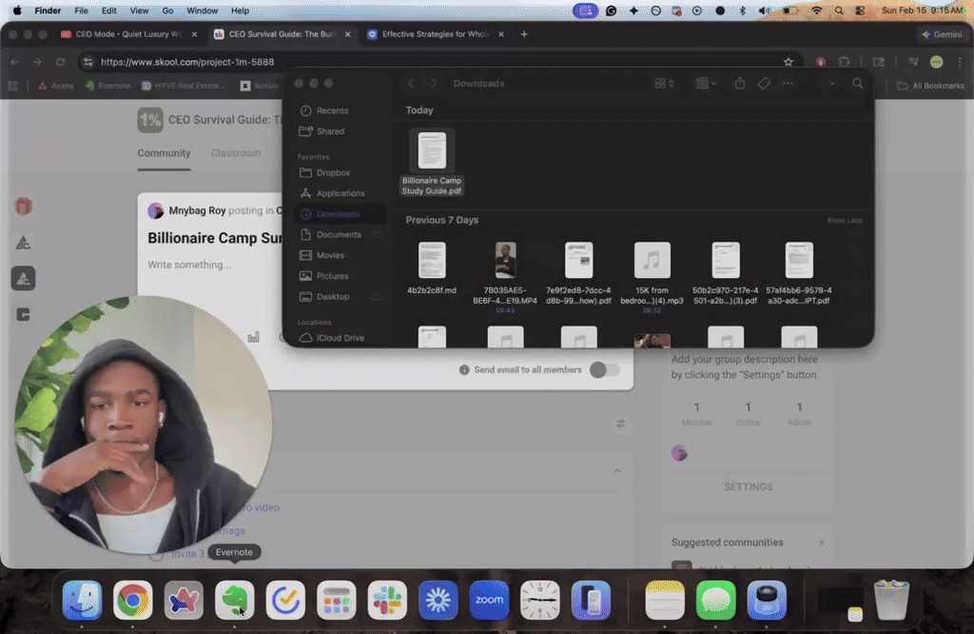Click the poll icon in Skool post editor
Image resolution: width=974 pixels, height=634 pixels.
[253, 338]
